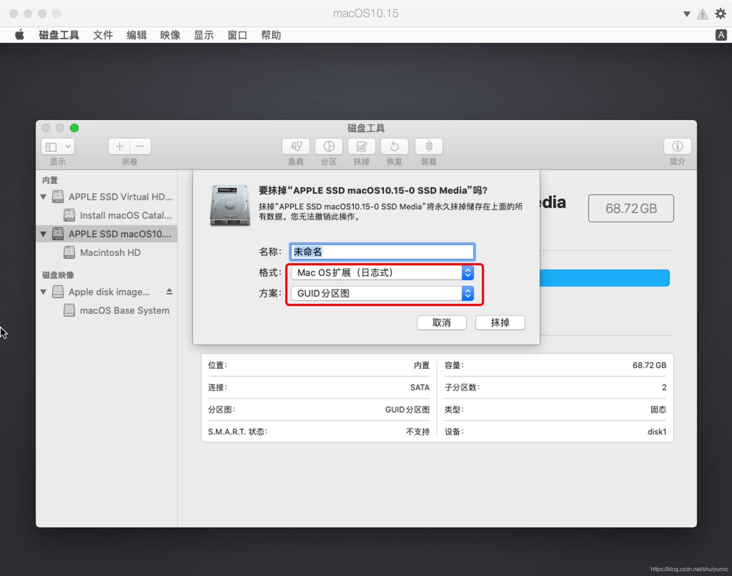Click the remove volume minus button
Screen dimensions: 732x576
[140, 147]
